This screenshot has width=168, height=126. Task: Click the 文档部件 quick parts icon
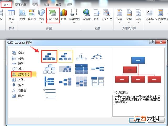point(160,13)
